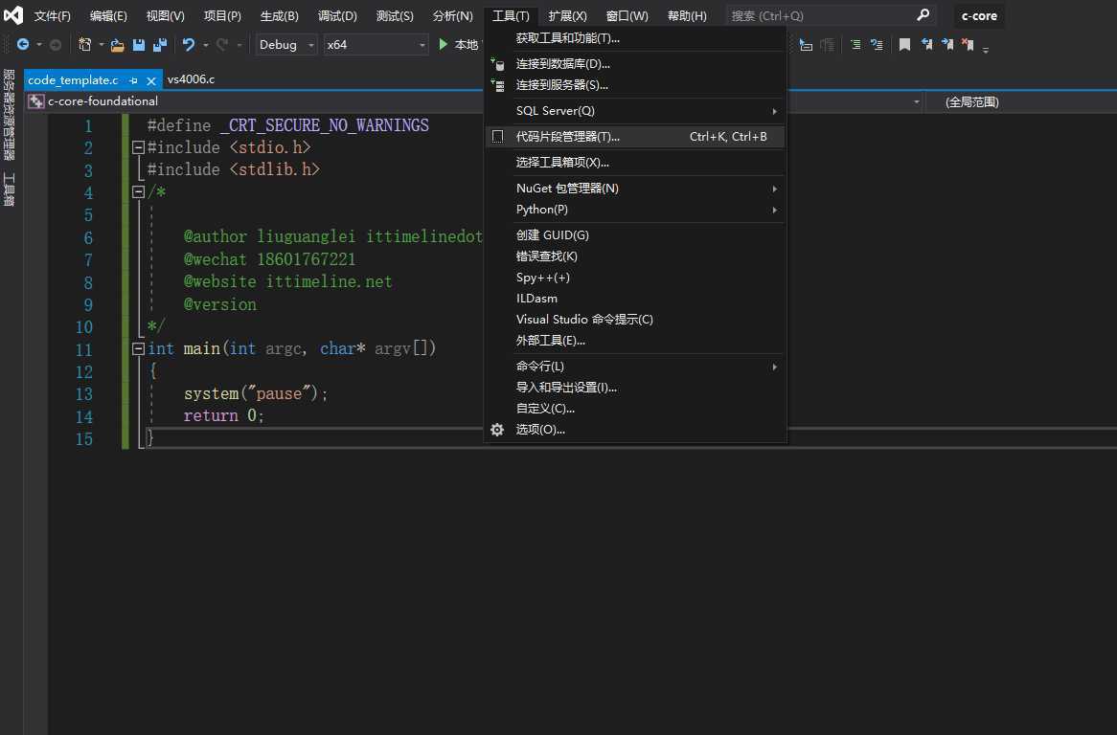This screenshot has width=1117, height=735.
Task: Open the 编辑(E) menu
Action: 108,15
